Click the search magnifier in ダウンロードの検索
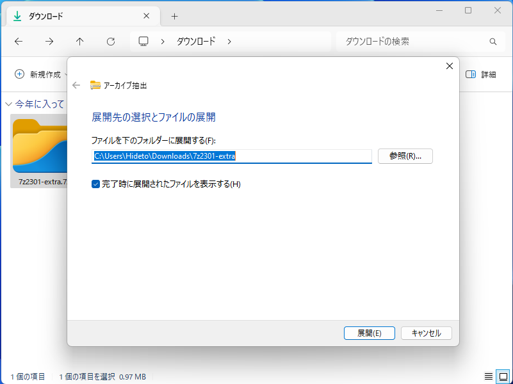This screenshot has height=384, width=513. tap(492, 41)
